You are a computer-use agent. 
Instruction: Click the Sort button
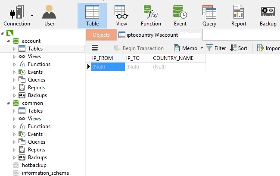click(x=238, y=48)
